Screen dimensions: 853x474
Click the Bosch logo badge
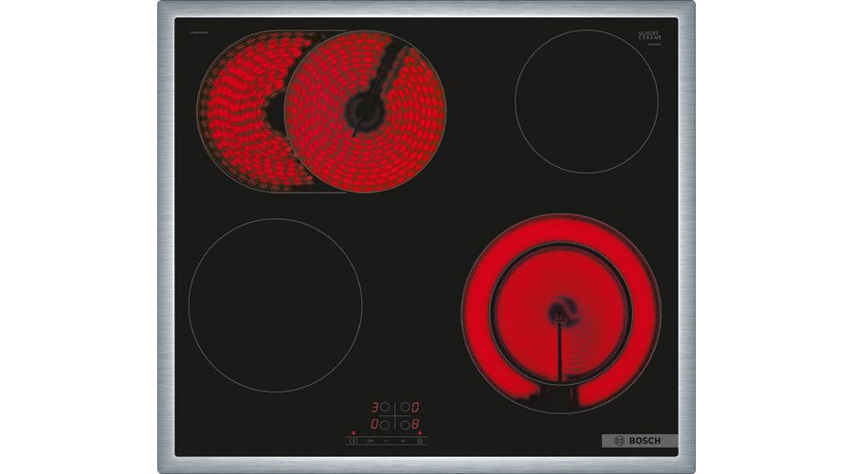click(x=640, y=441)
